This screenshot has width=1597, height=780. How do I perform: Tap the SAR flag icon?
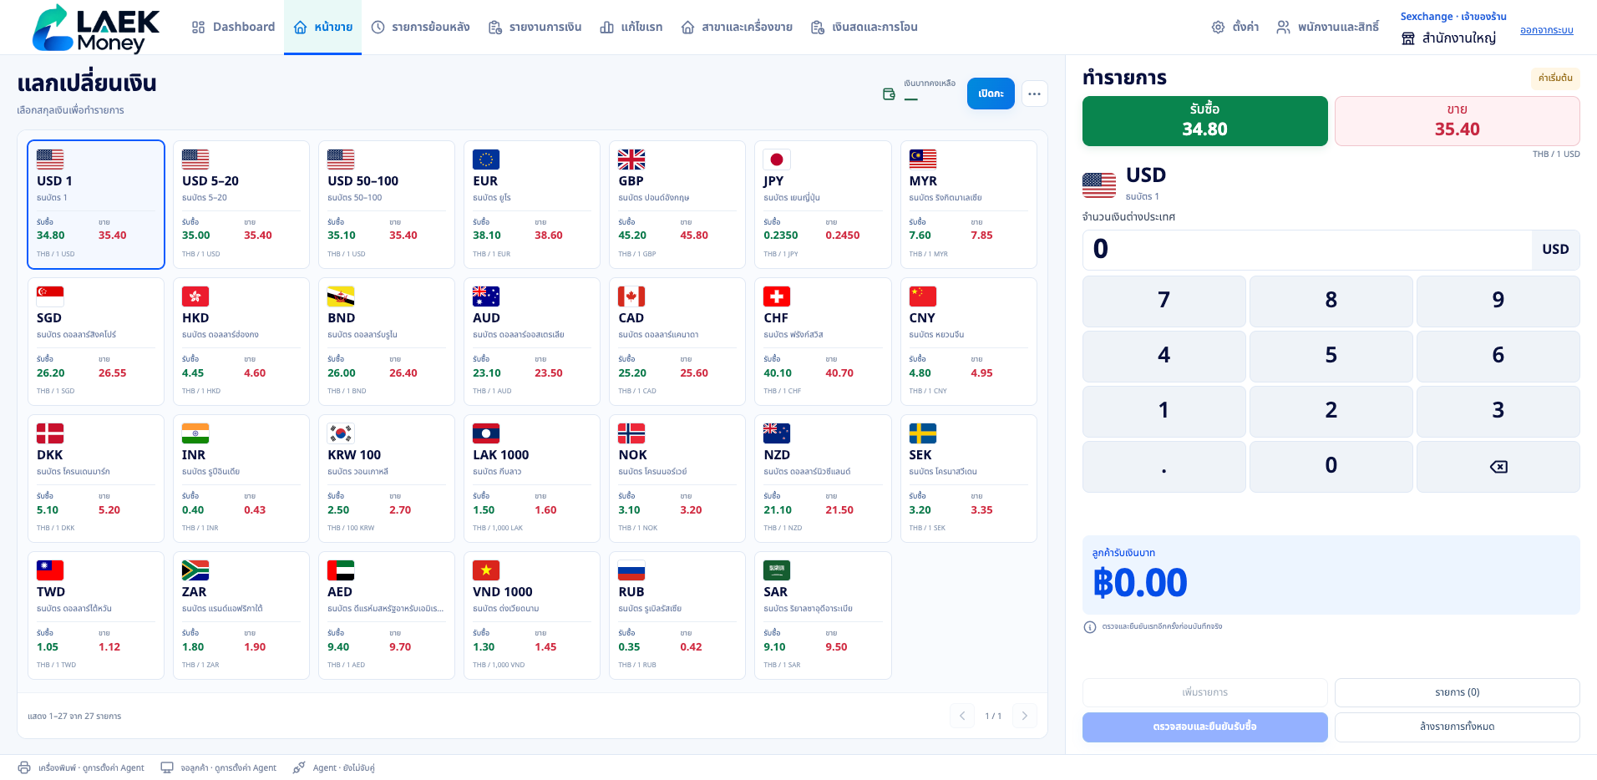click(x=777, y=570)
